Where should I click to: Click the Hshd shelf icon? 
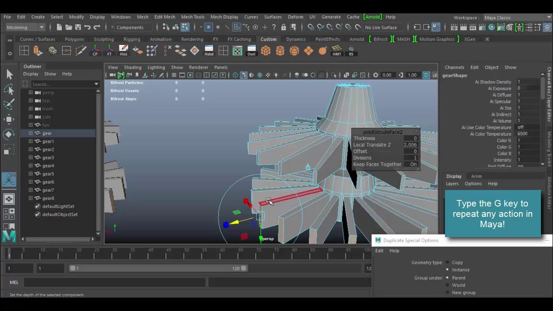click(209, 51)
